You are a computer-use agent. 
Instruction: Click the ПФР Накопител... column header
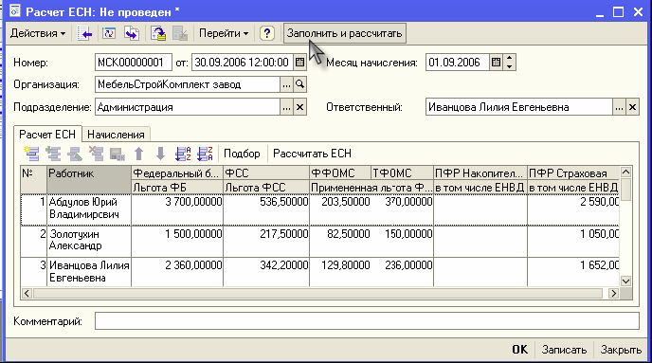480,173
